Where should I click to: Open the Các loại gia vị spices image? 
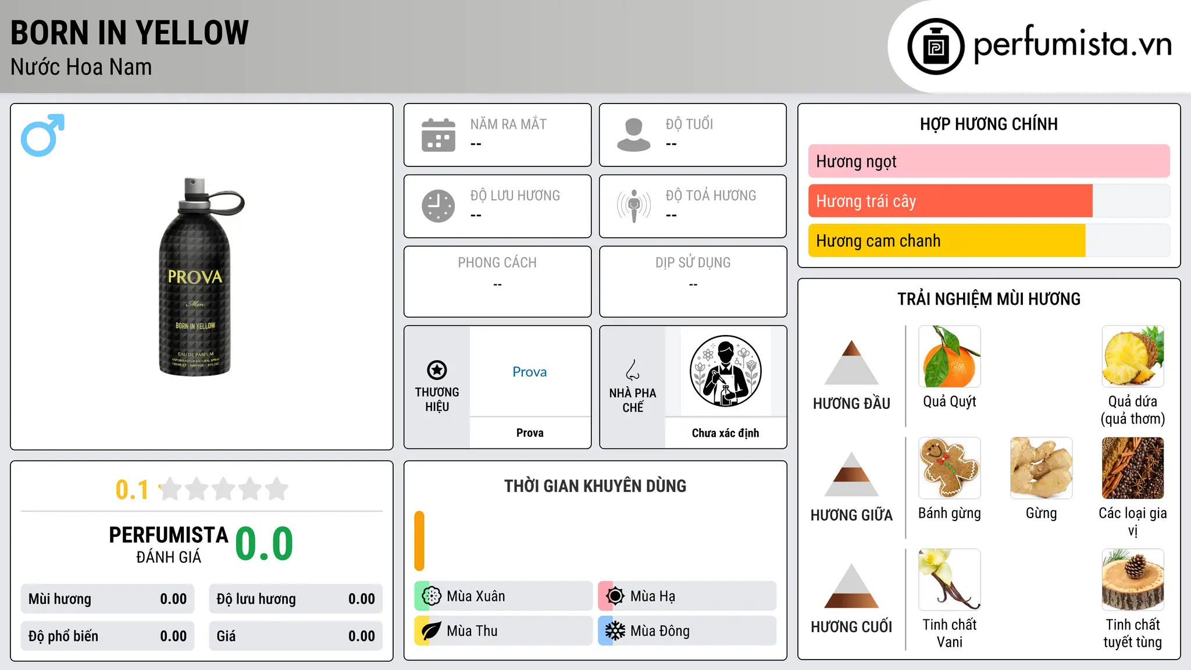click(x=1133, y=468)
